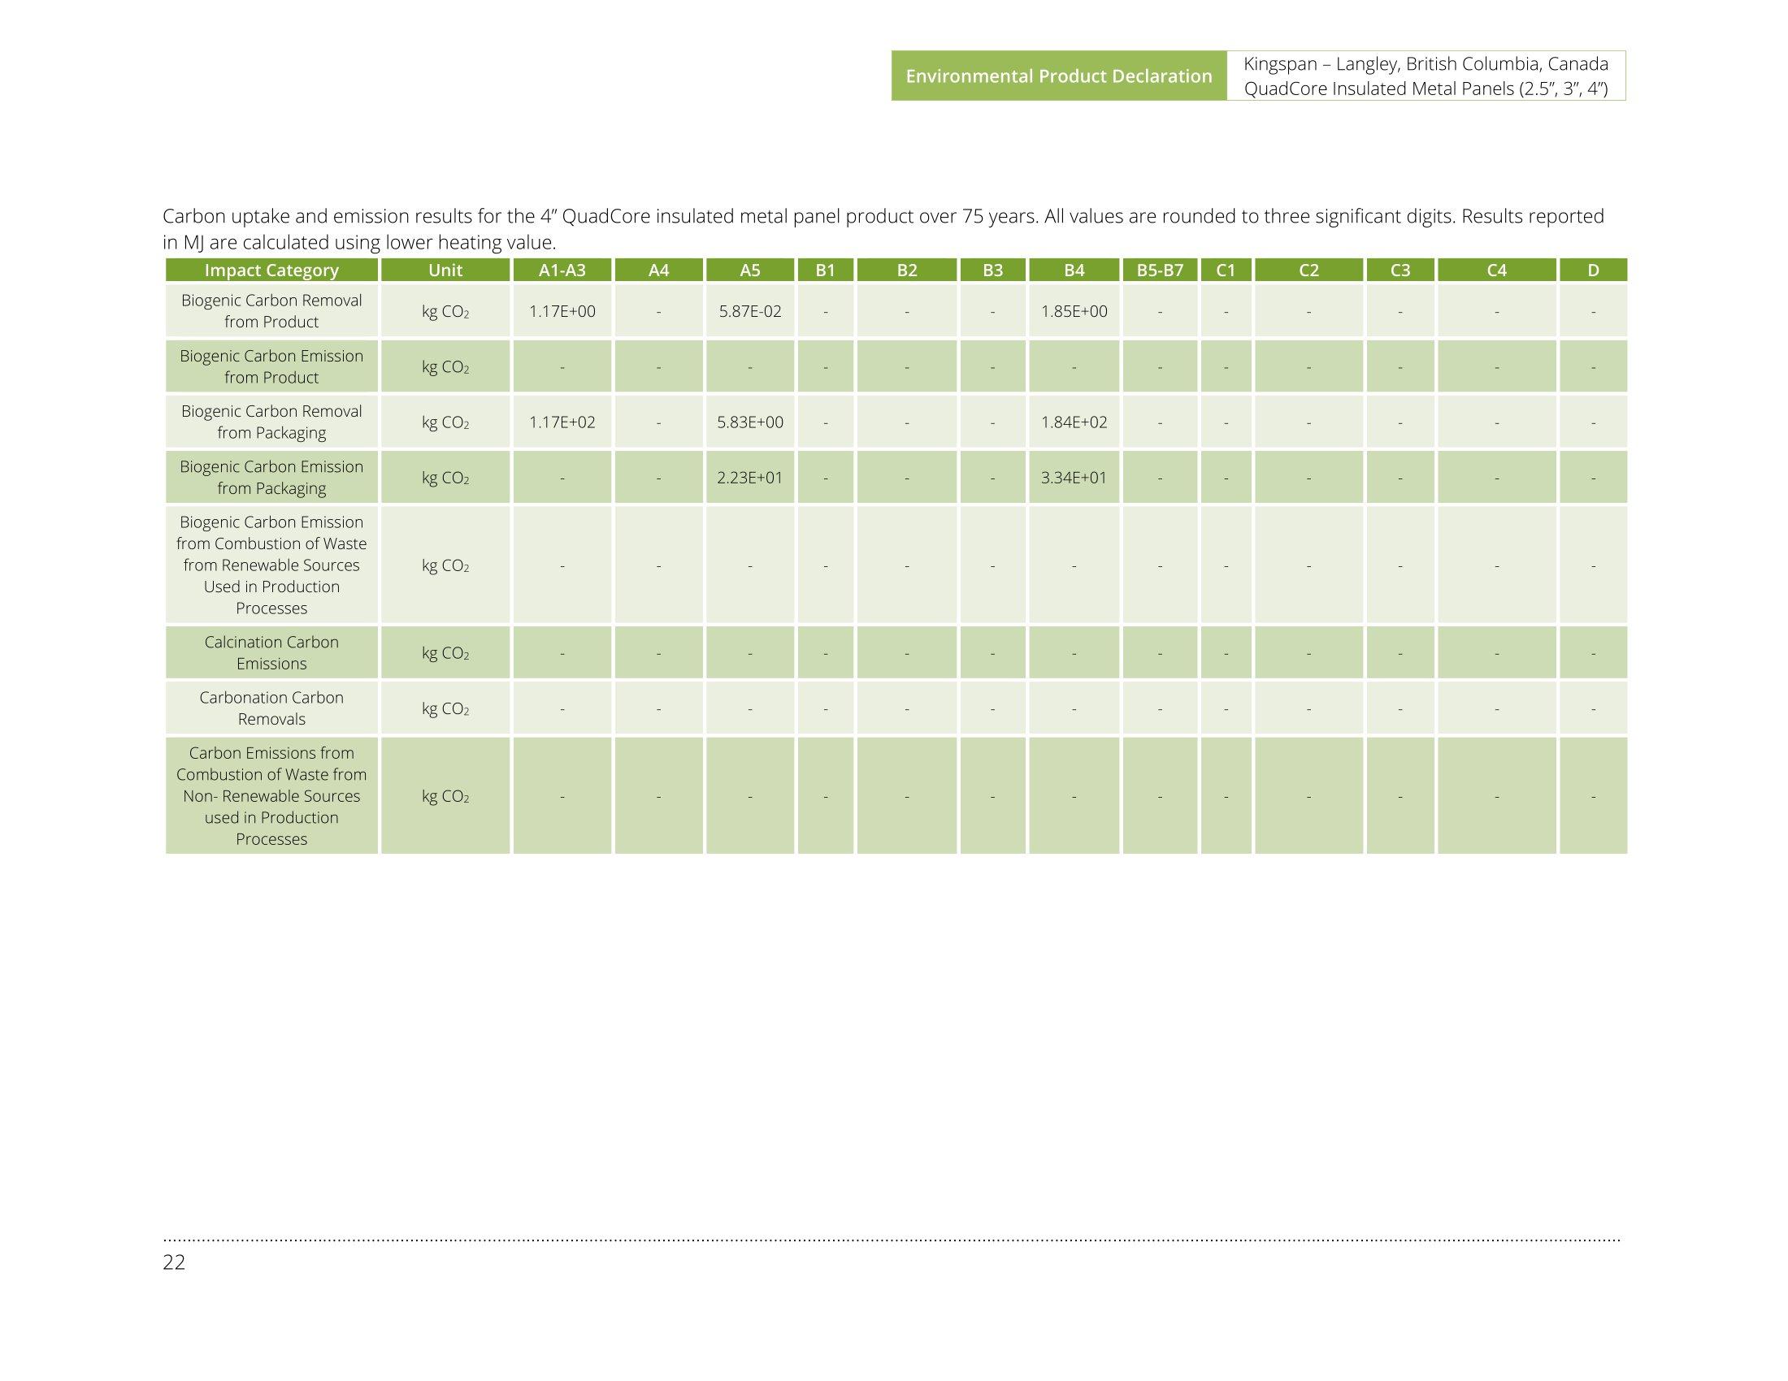Click the 'B4' column header
The width and height of the screenshot is (1788, 1381).
click(1074, 270)
